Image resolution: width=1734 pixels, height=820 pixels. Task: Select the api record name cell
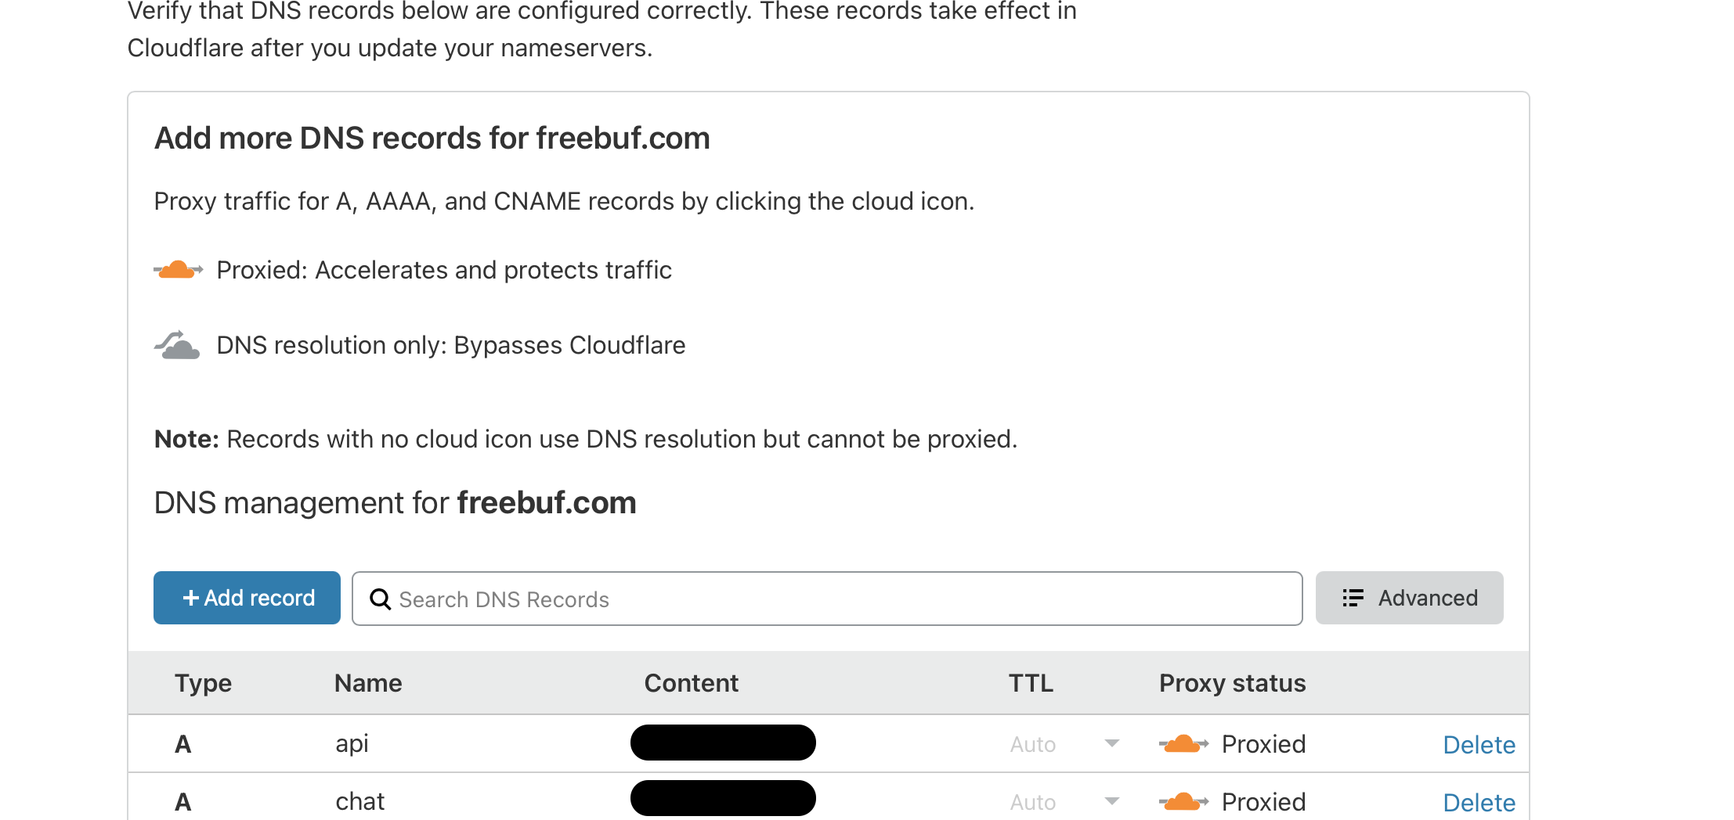coord(352,743)
